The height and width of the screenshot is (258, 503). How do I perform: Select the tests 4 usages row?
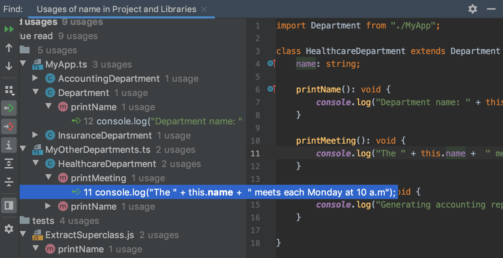[133, 221]
